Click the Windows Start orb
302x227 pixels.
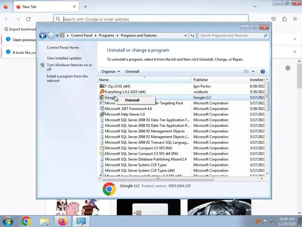(x=8, y=221)
